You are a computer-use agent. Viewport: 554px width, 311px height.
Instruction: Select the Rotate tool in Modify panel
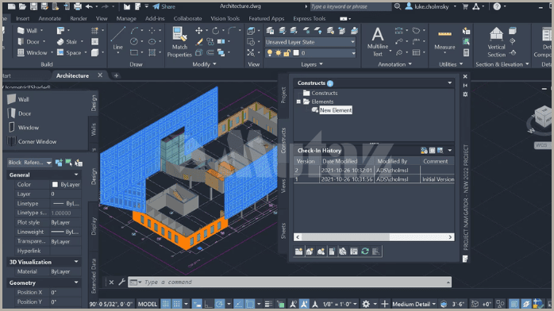click(215, 31)
